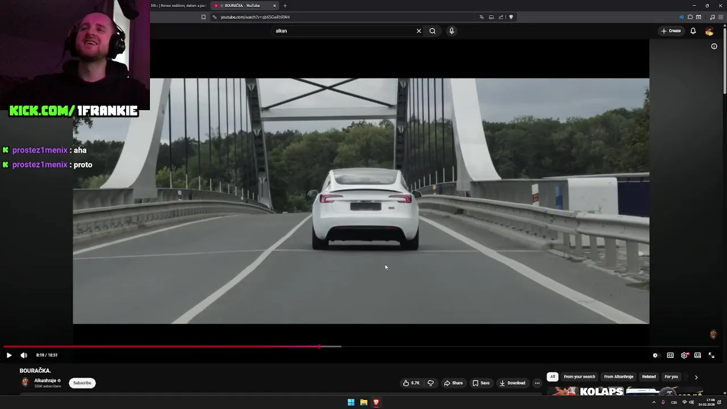Image resolution: width=727 pixels, height=409 pixels.
Task: Show more filter chips with right arrow
Action: (696, 377)
